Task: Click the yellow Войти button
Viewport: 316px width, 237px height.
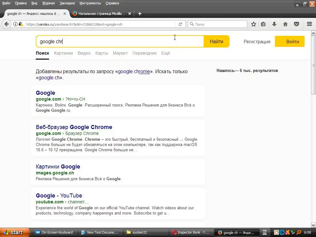Action: click(x=289, y=42)
